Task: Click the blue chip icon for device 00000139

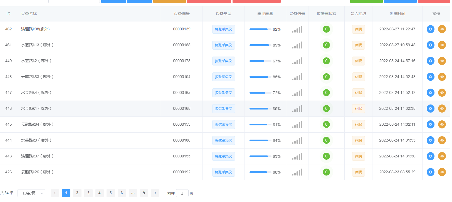Action: (x=430, y=29)
